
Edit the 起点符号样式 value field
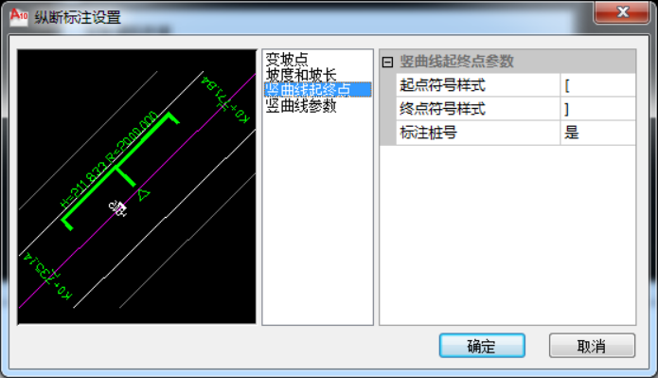597,85
